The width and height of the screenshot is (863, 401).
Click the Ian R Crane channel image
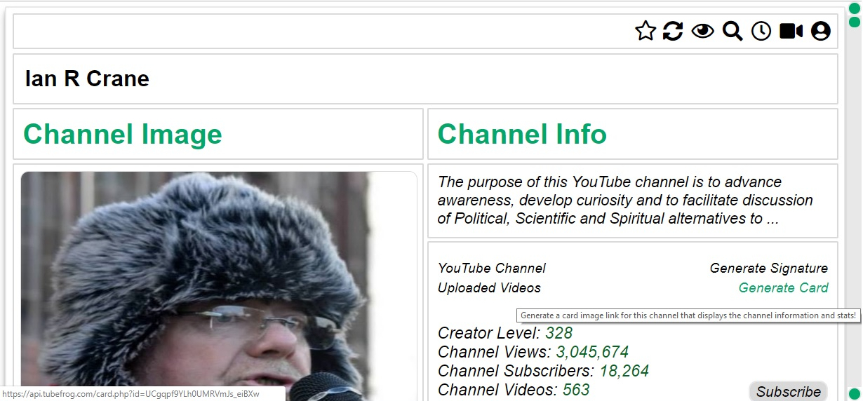(219, 286)
